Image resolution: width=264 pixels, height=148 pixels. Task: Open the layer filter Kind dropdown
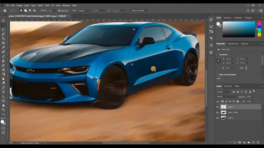click(223, 92)
